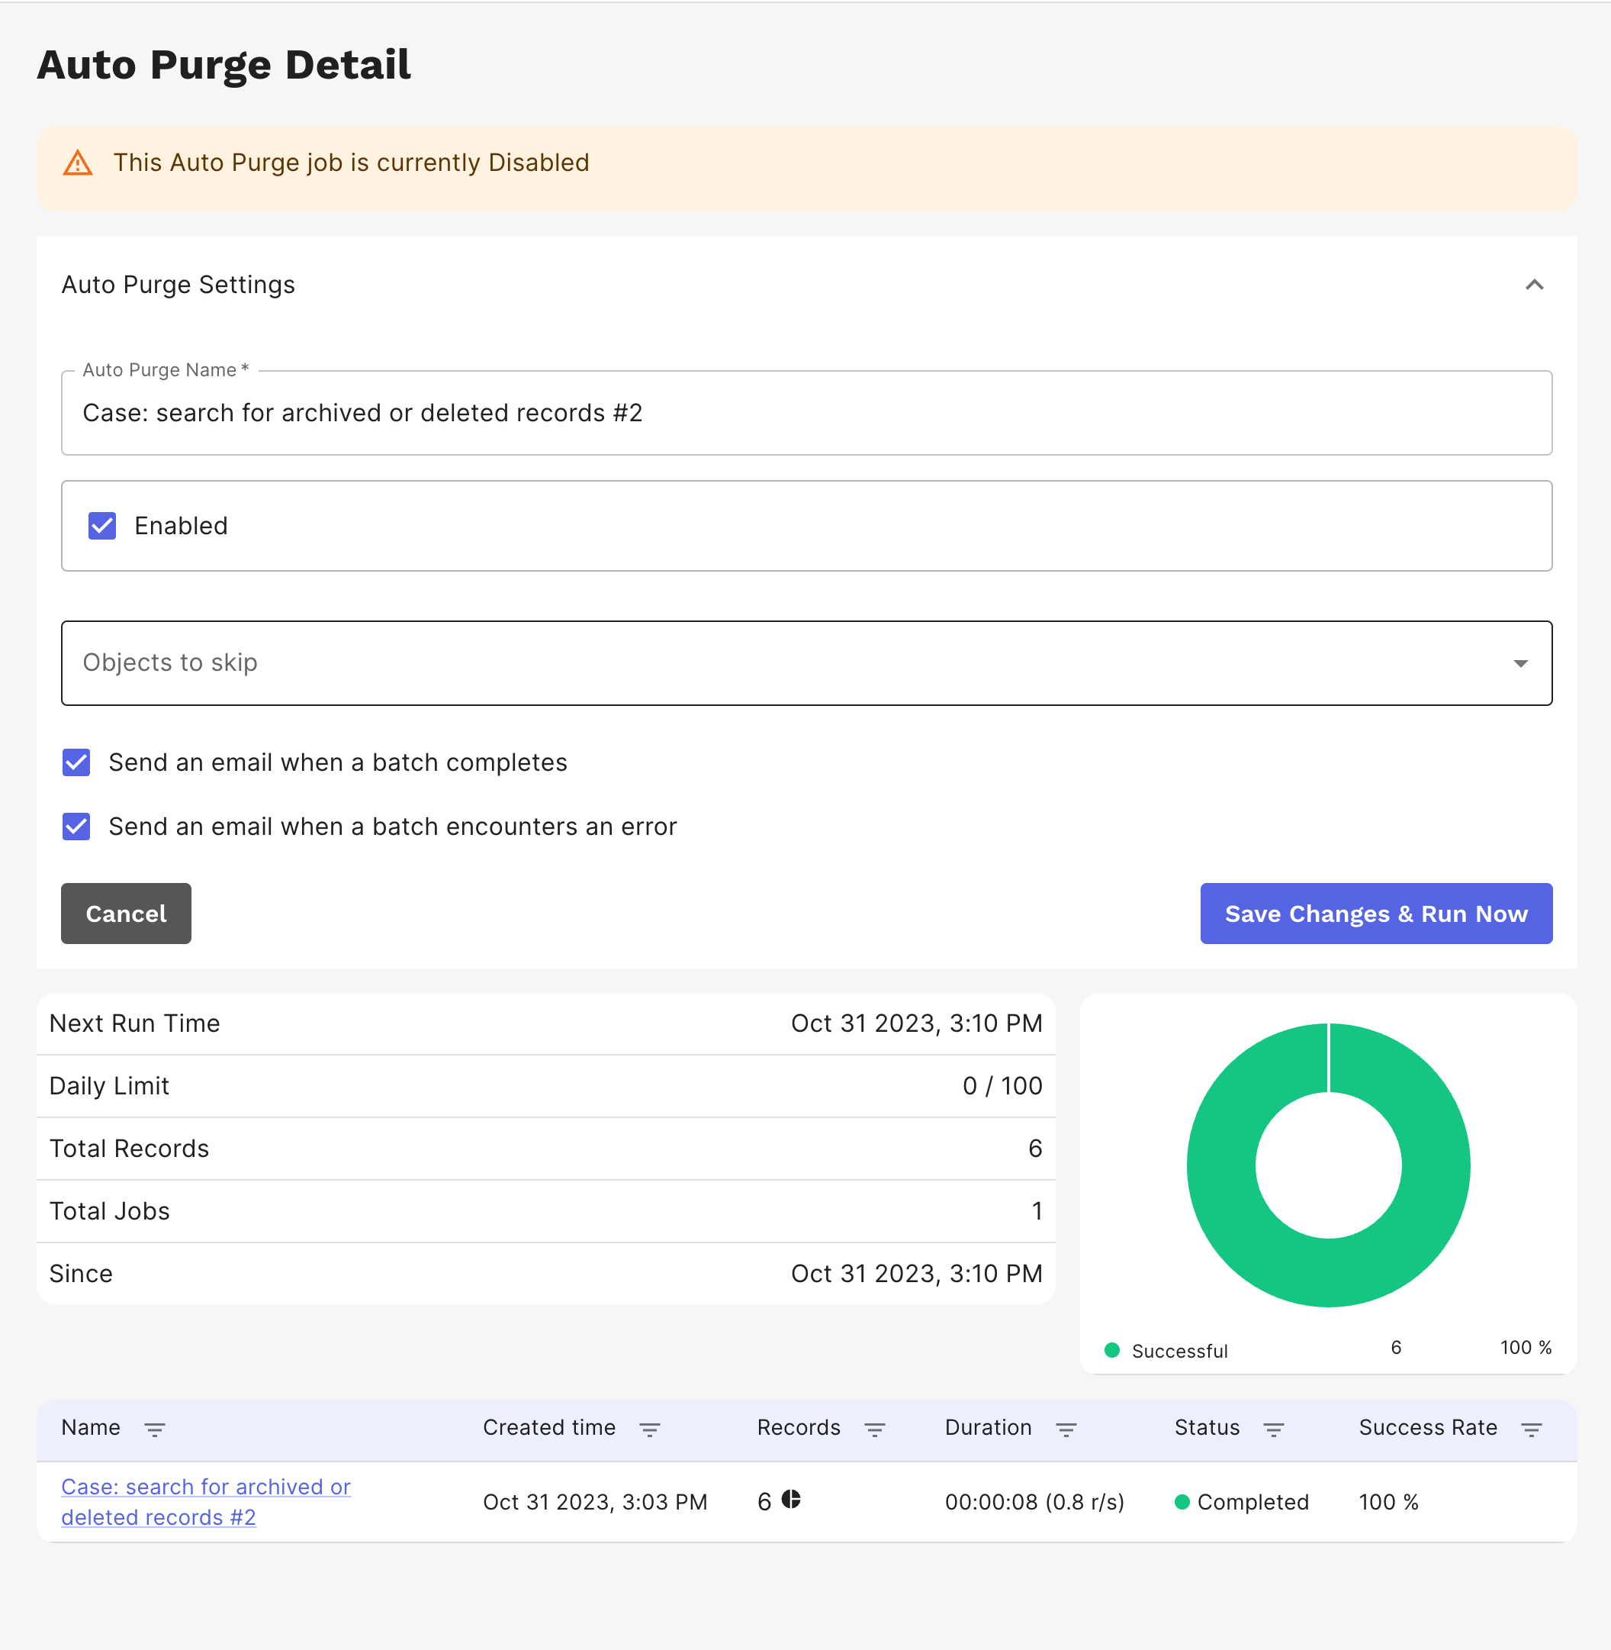This screenshot has width=1611, height=1650.
Task: Collapse the Auto Purge Settings section
Action: (x=1534, y=285)
